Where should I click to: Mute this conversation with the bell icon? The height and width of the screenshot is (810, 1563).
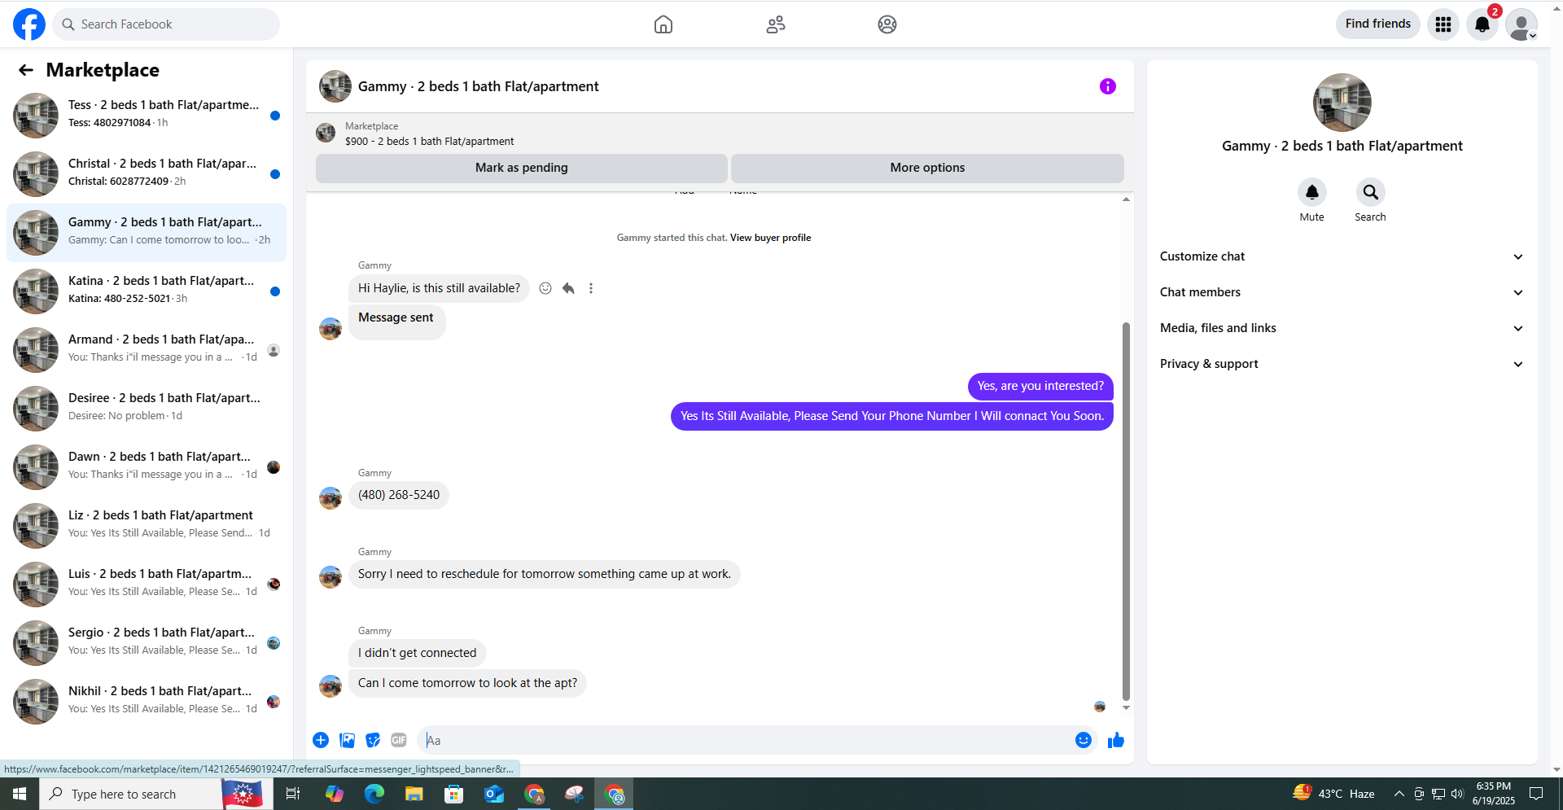[x=1312, y=192]
